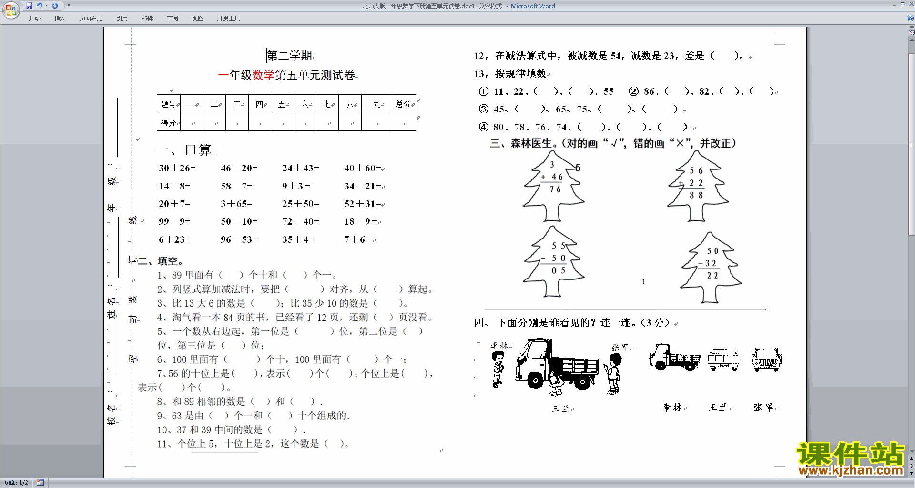Screen dimensions: 915x488
Task: Click the 题号 table cell
Action: 169,104
